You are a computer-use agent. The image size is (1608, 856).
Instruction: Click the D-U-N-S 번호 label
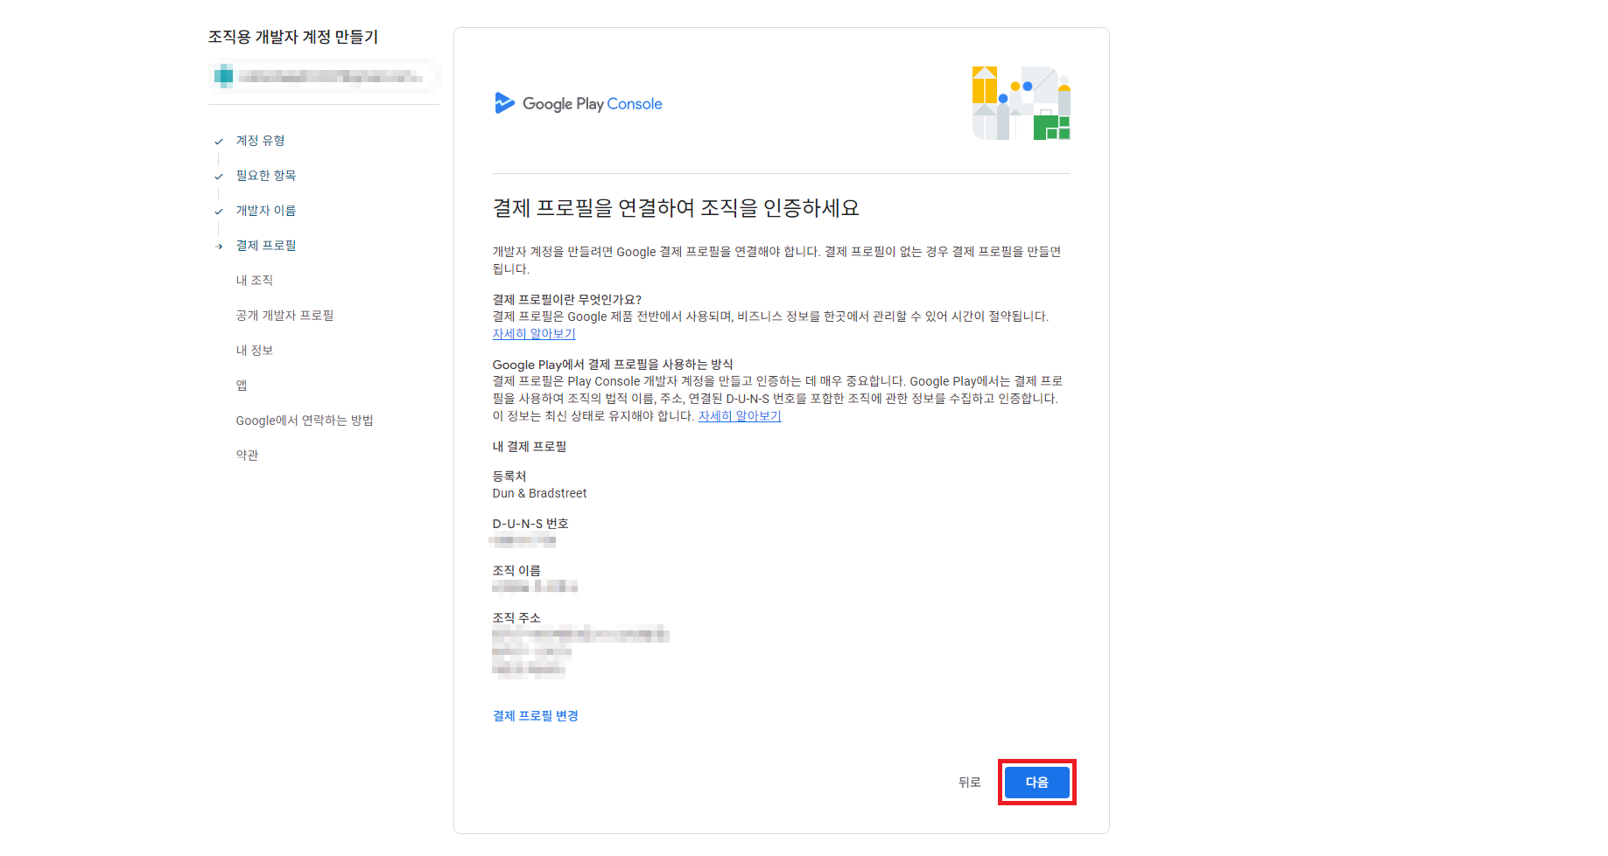530,524
